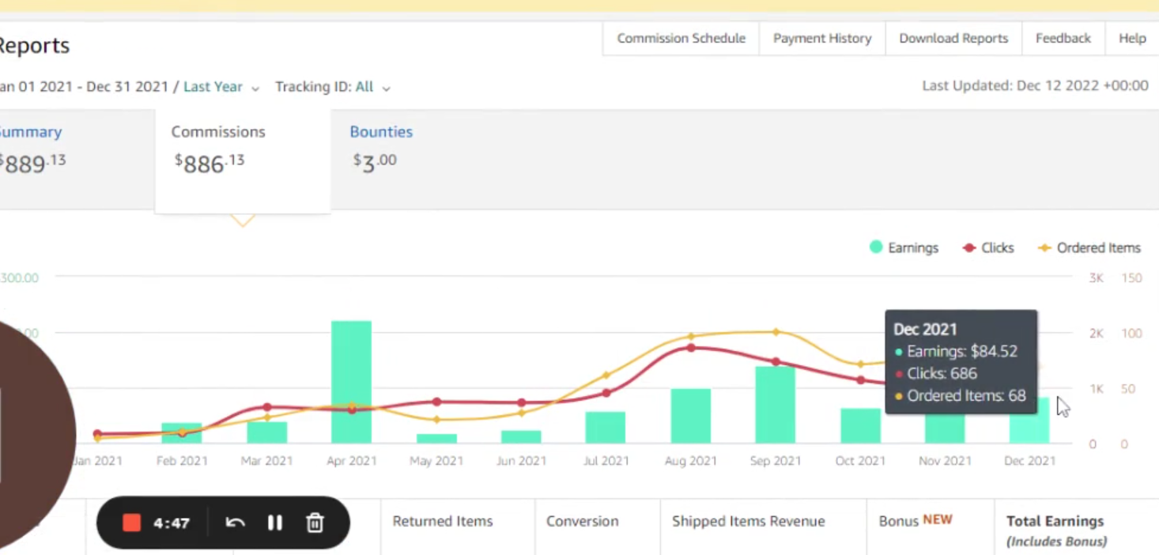Viewport: 1159px width, 555px height.
Task: Click the May 2021 earnings bar
Action: [436, 439]
